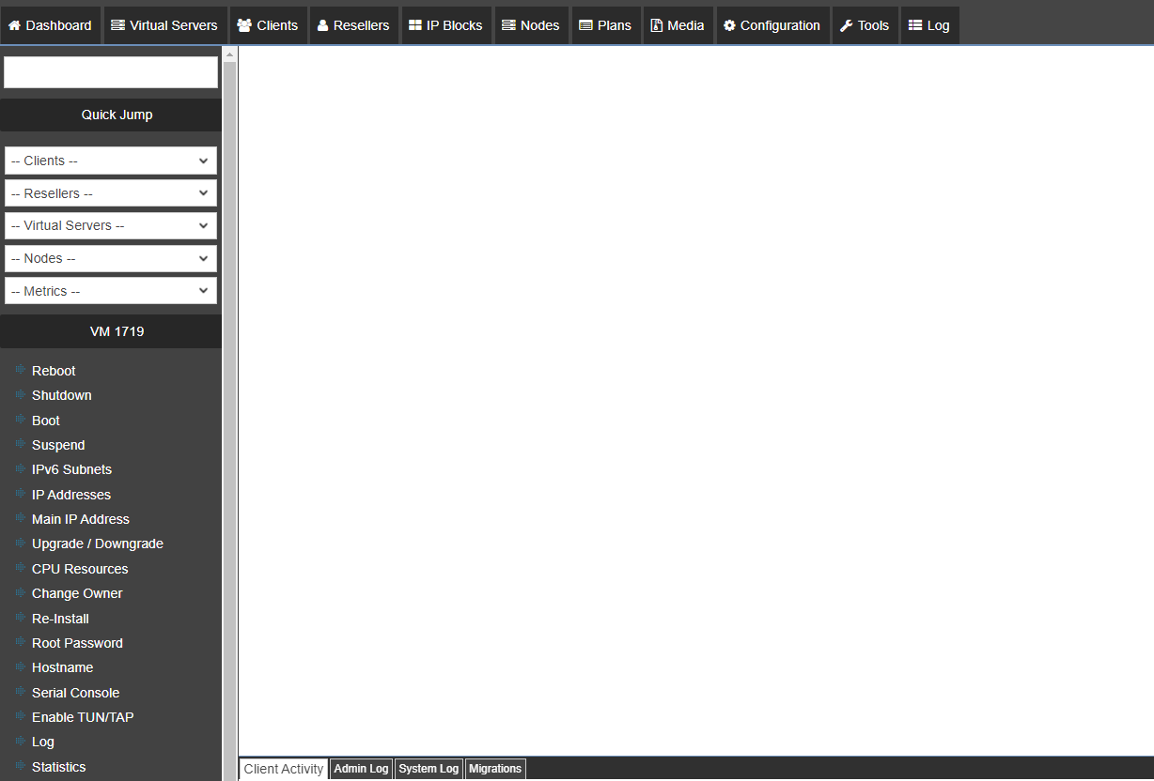Click the Resellers person icon
1154x781 pixels.
click(323, 25)
